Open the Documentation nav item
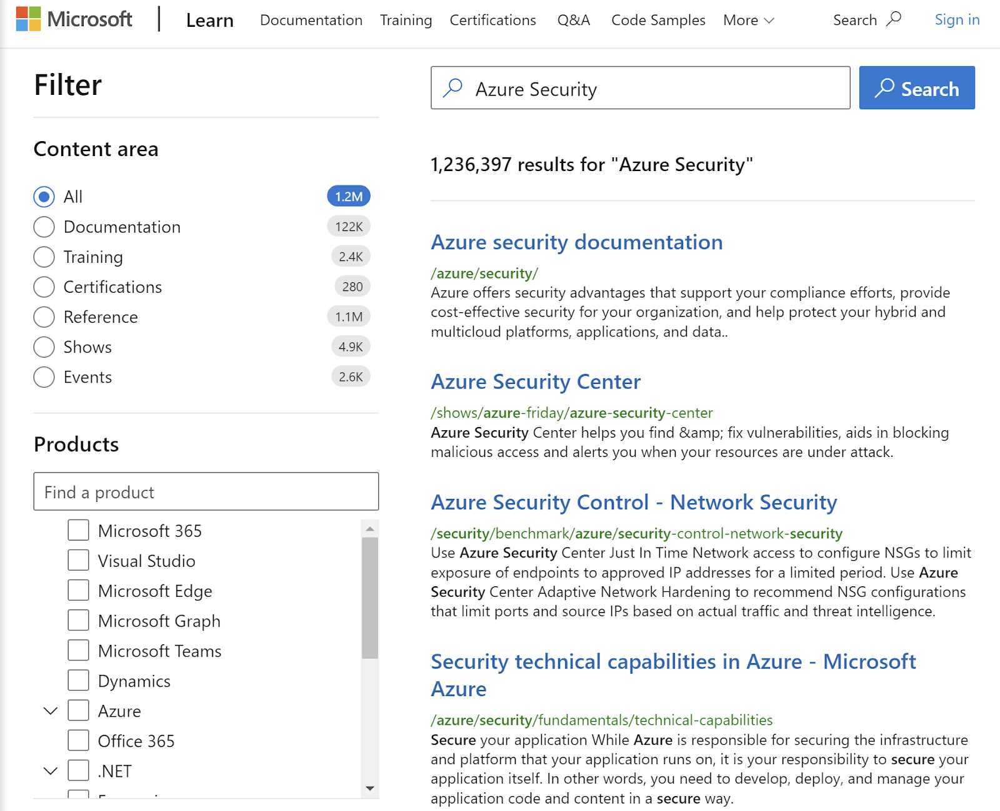 click(311, 20)
